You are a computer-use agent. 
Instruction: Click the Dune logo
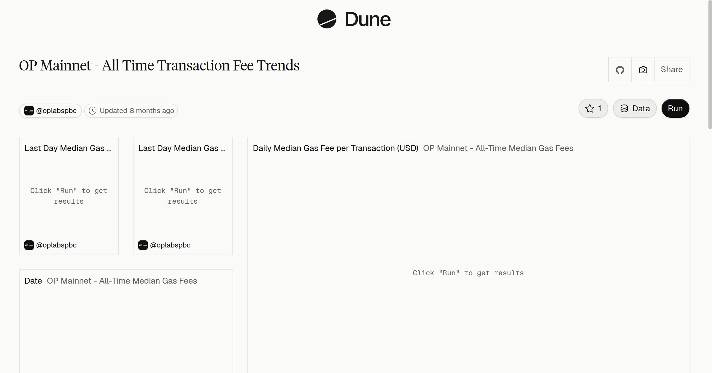coord(354,19)
